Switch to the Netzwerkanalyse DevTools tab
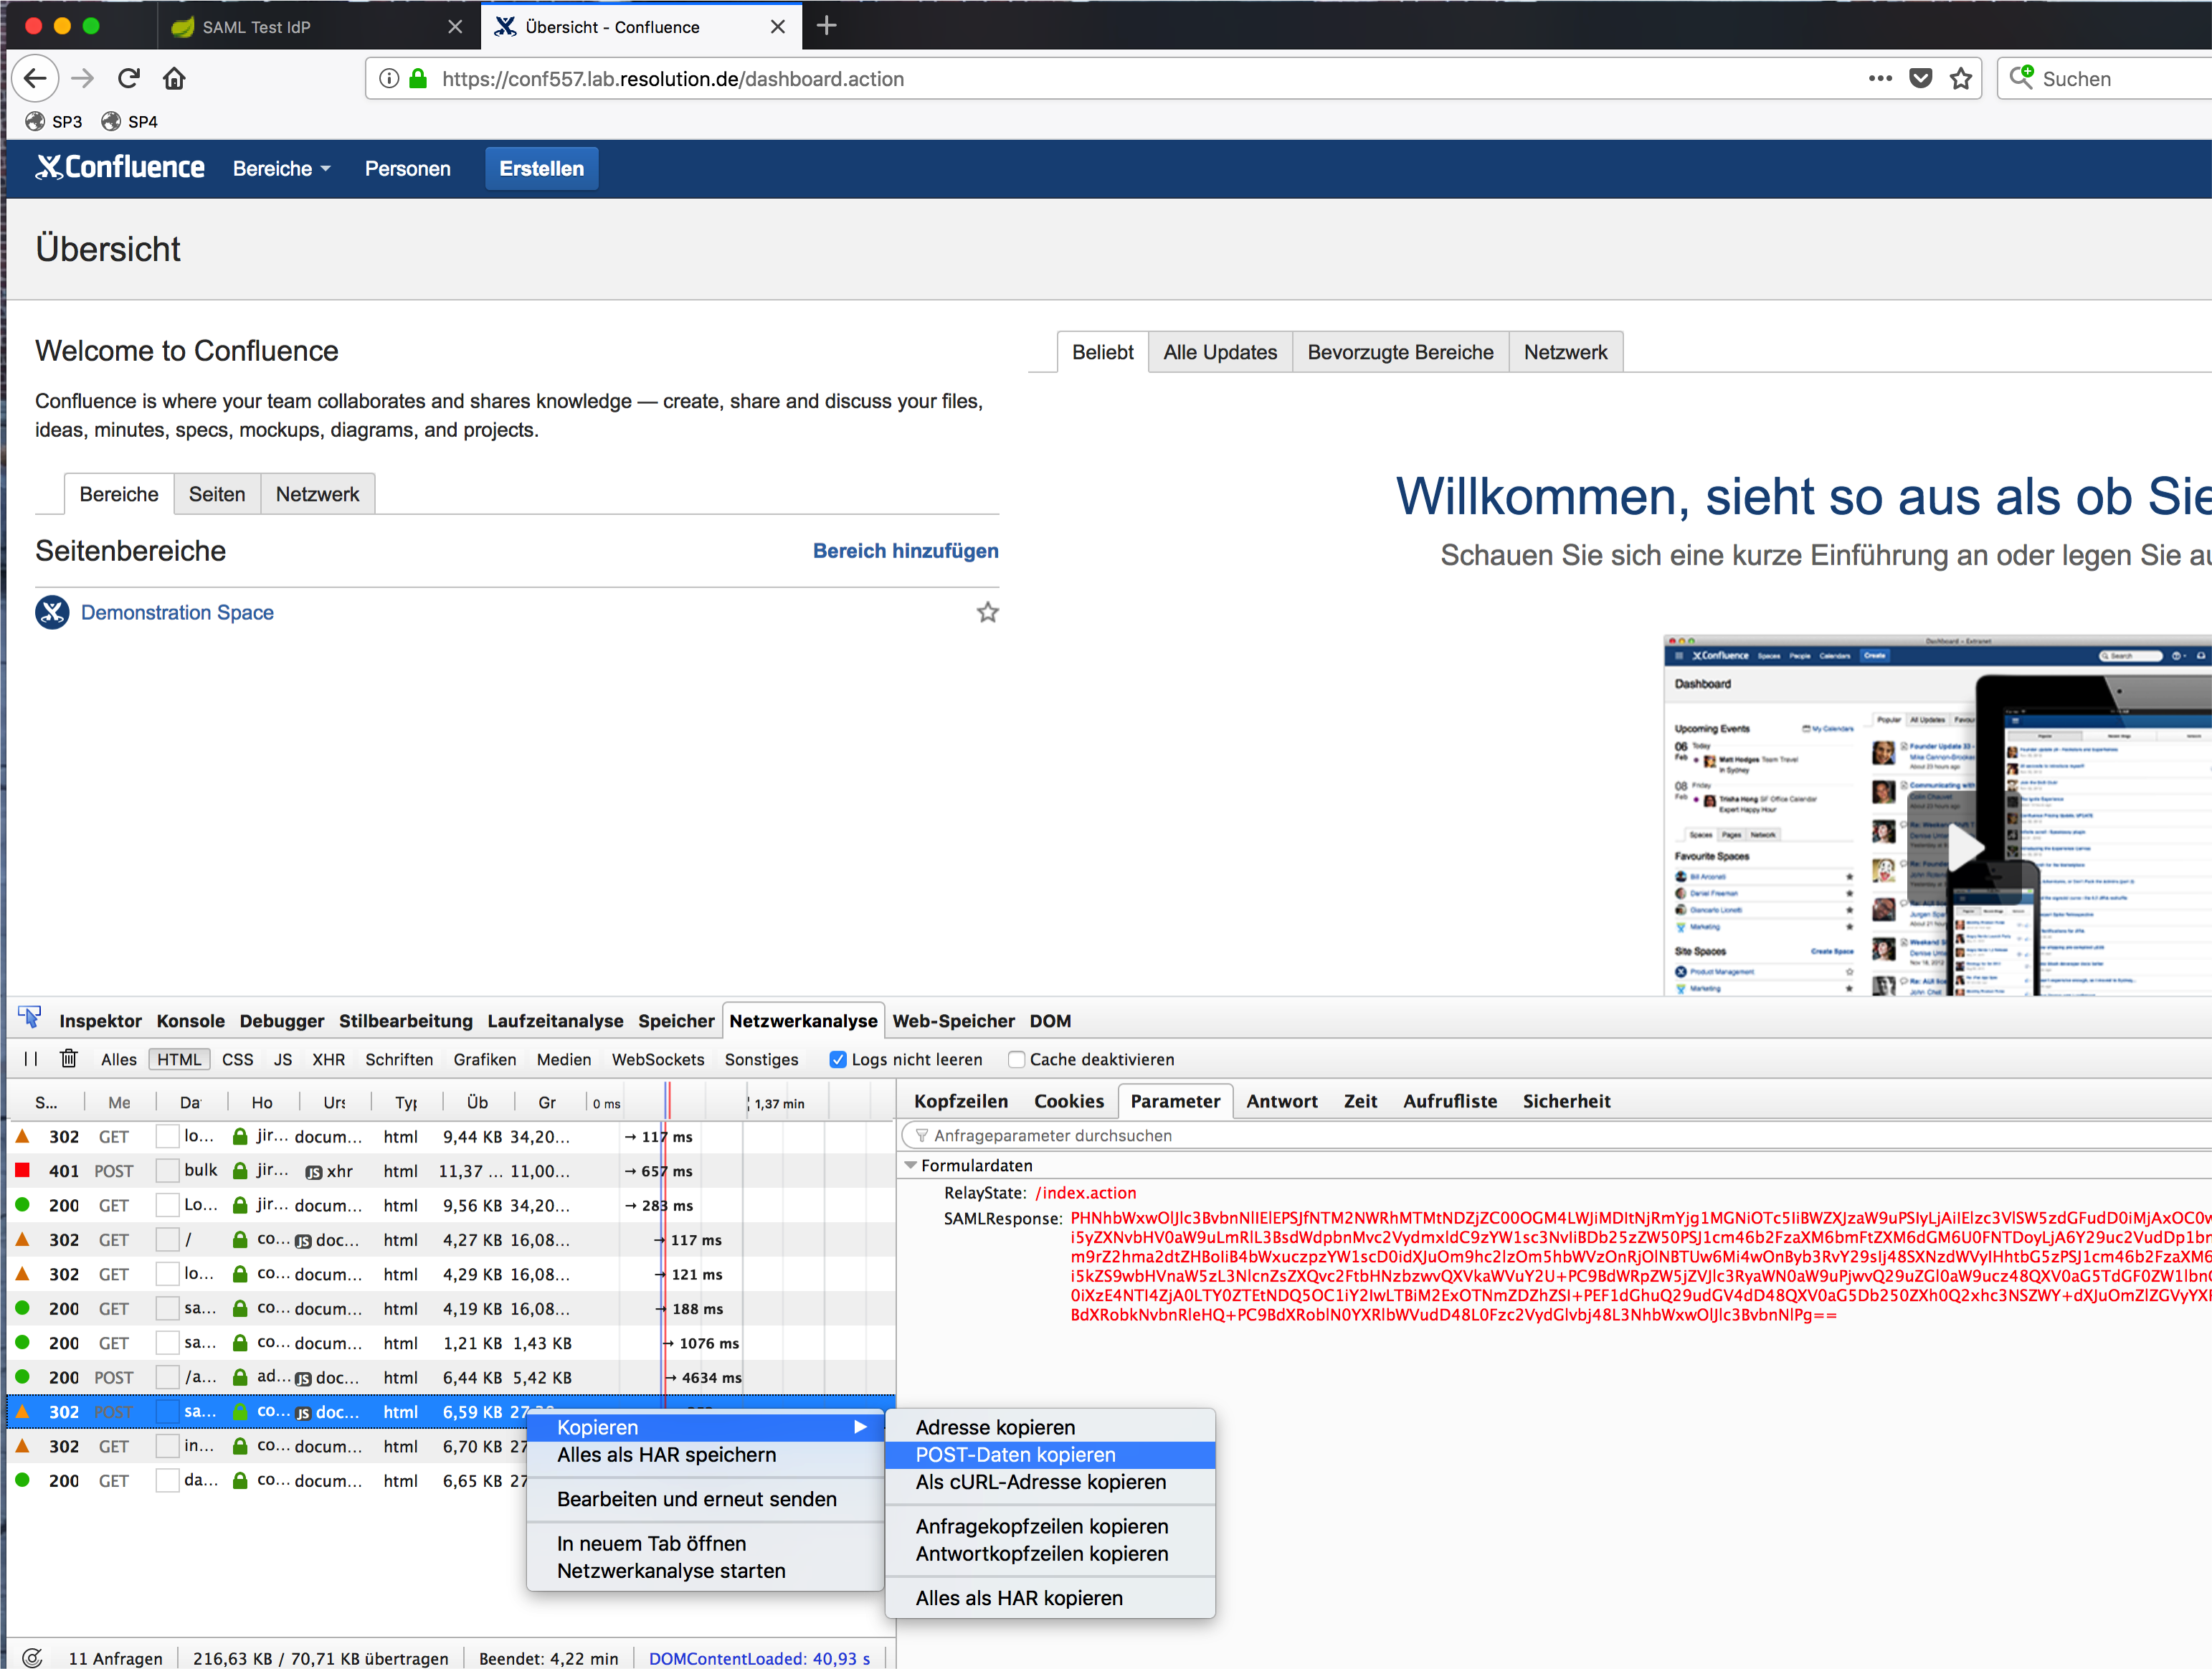The height and width of the screenshot is (1669, 2212). [x=803, y=1020]
